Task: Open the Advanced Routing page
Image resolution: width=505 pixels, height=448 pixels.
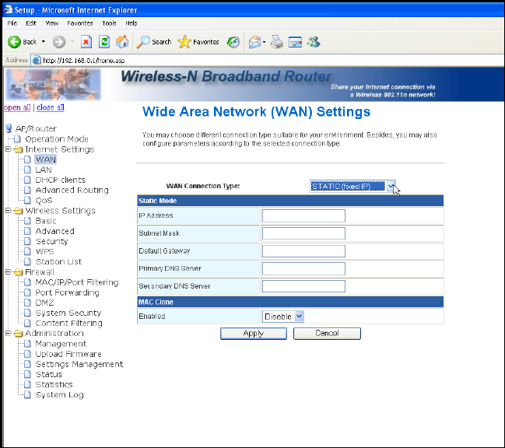Action: (72, 191)
